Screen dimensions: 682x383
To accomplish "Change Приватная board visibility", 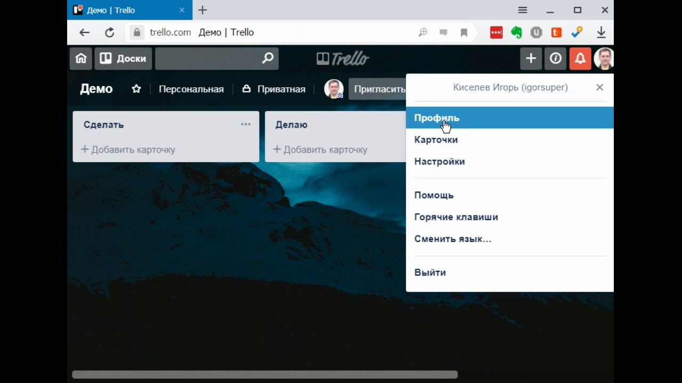I will click(x=274, y=89).
